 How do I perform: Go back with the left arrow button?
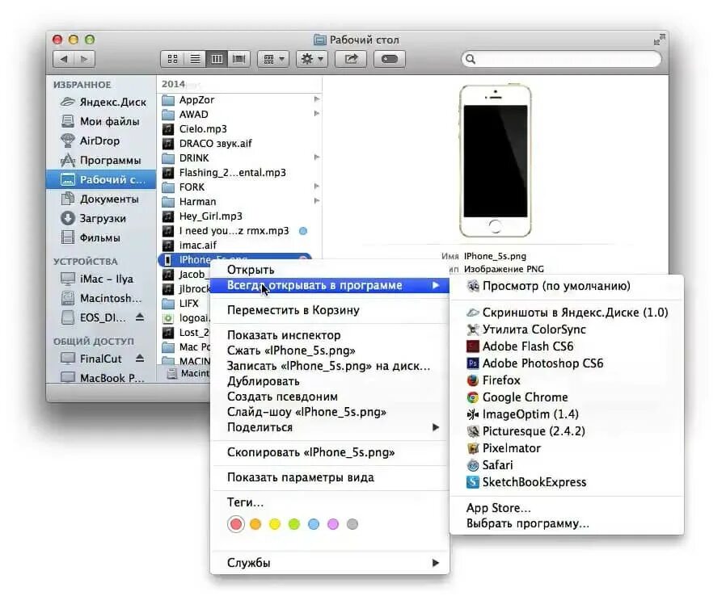tap(64, 59)
